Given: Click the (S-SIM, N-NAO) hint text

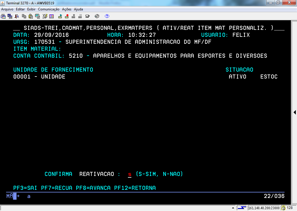Looking at the screenshot, I should coord(159,174).
